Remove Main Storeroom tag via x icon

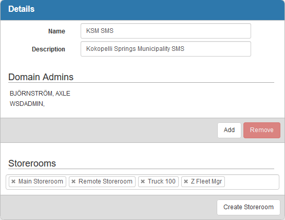point(13,181)
